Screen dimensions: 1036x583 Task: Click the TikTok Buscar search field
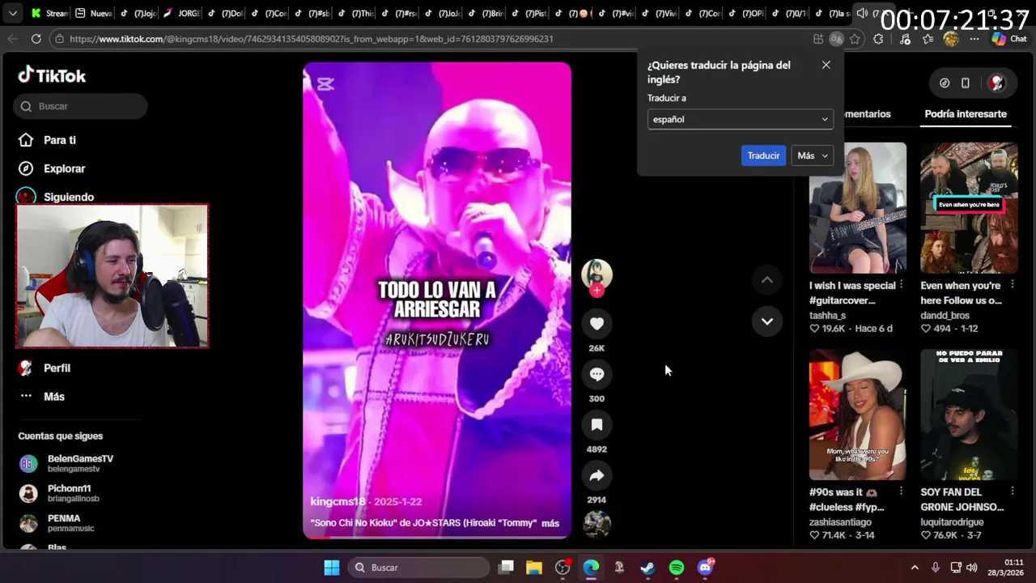click(x=80, y=106)
